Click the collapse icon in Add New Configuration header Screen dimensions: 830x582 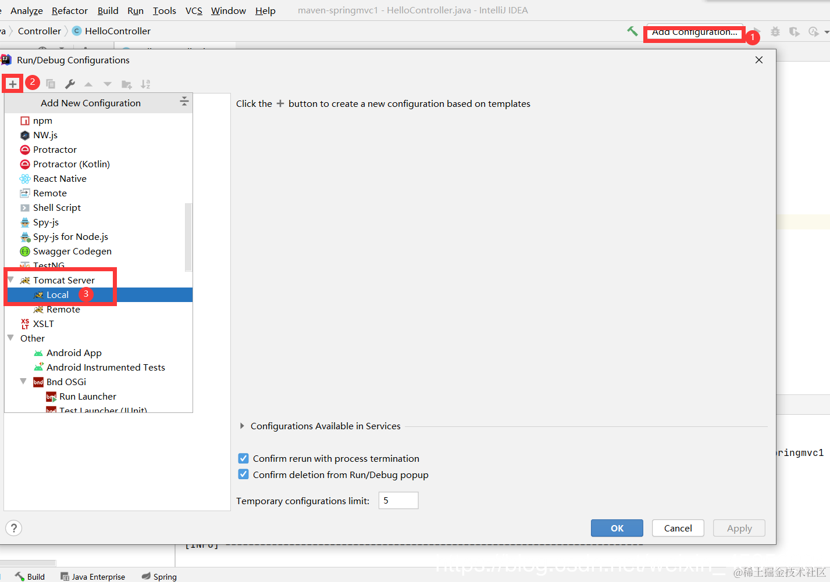coord(184,102)
